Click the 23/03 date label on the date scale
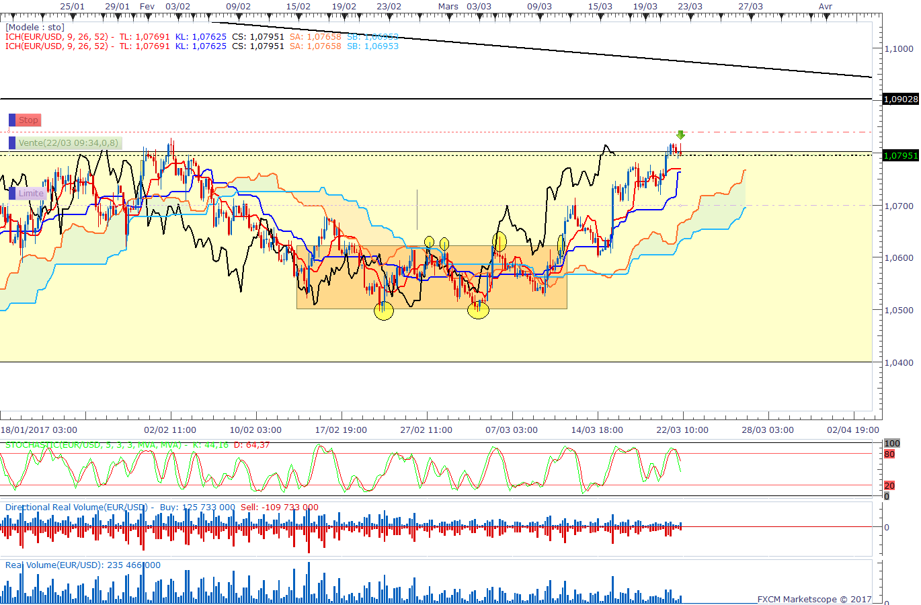 (690, 7)
